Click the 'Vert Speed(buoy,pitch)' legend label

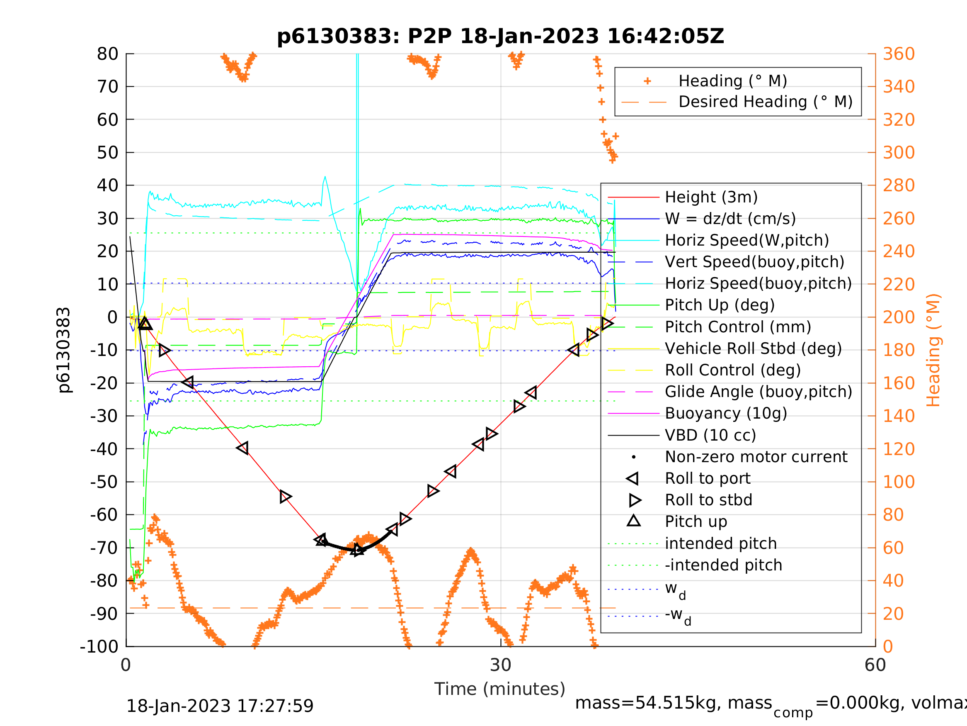coord(754,262)
